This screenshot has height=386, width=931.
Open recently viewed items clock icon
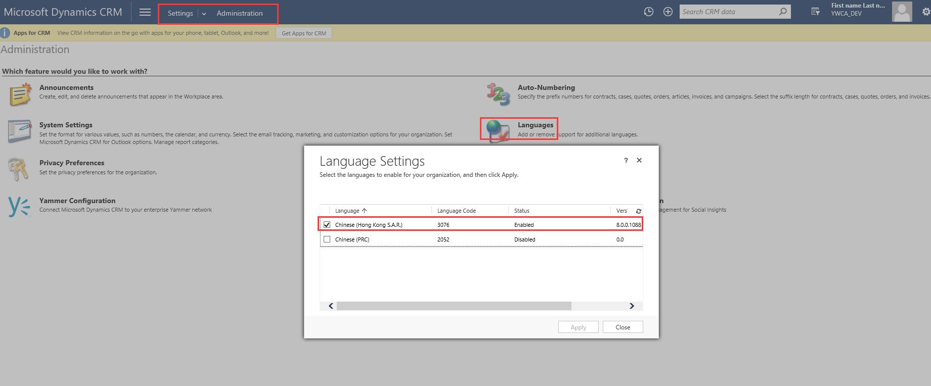pyautogui.click(x=649, y=12)
